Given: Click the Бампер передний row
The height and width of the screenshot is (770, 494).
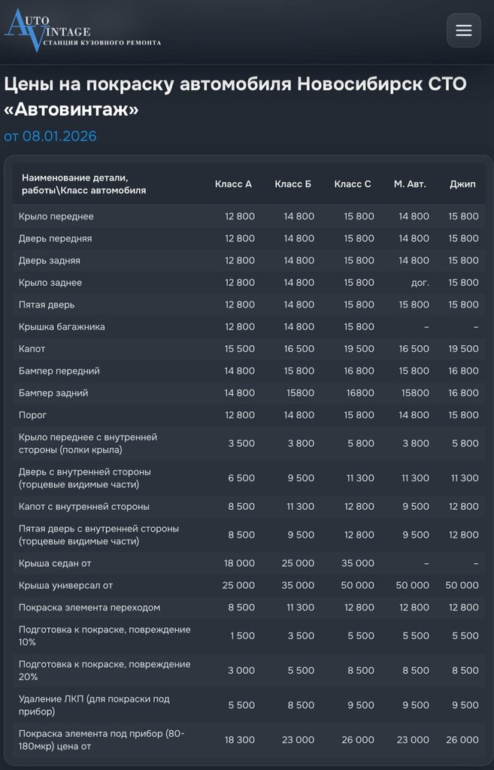Looking at the screenshot, I should pyautogui.click(x=248, y=371).
